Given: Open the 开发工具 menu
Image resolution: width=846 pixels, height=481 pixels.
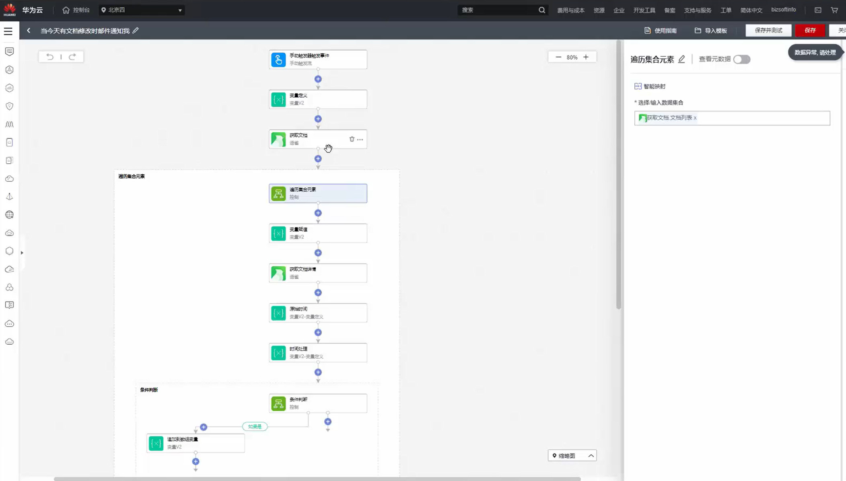Looking at the screenshot, I should (644, 10).
